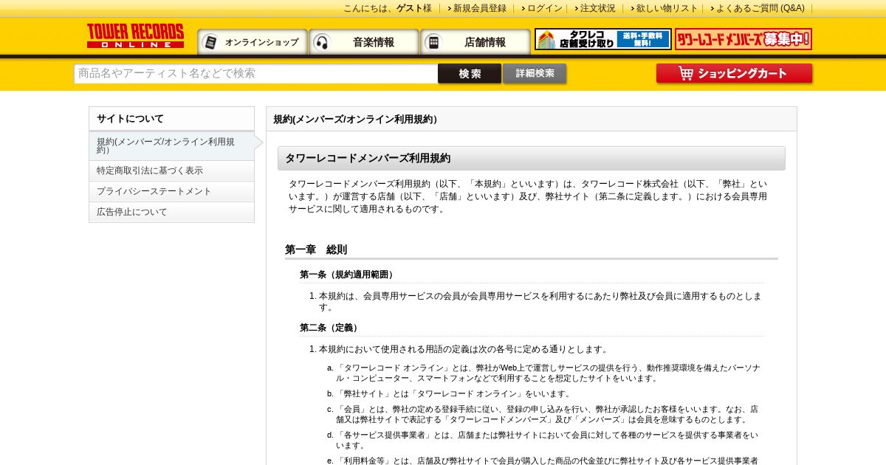Open the 注文状況 link
Image resolution: width=886 pixels, height=465 pixels.
(598, 8)
